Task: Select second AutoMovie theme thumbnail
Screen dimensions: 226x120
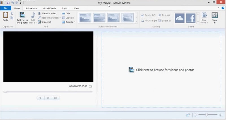Action: click(99, 18)
